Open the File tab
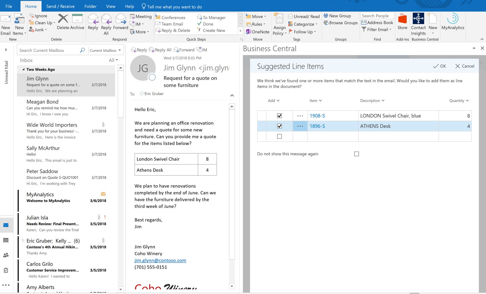The width and height of the screenshot is (486, 294). [9, 6]
